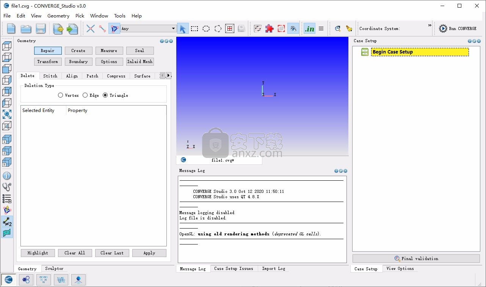Toggle the not-equal-2 edges display icon
Screen dimensions: 486x287
click(x=7, y=222)
